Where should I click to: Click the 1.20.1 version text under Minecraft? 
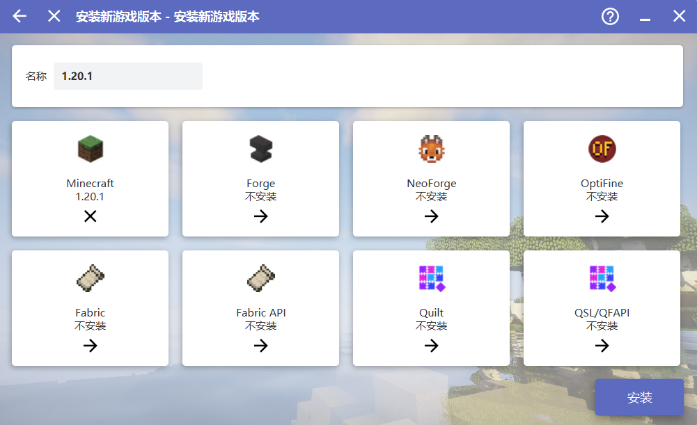91,197
